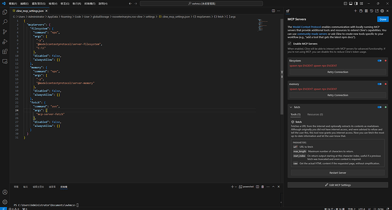
Task: Close the Cline side panel
Action: (x=388, y=11)
